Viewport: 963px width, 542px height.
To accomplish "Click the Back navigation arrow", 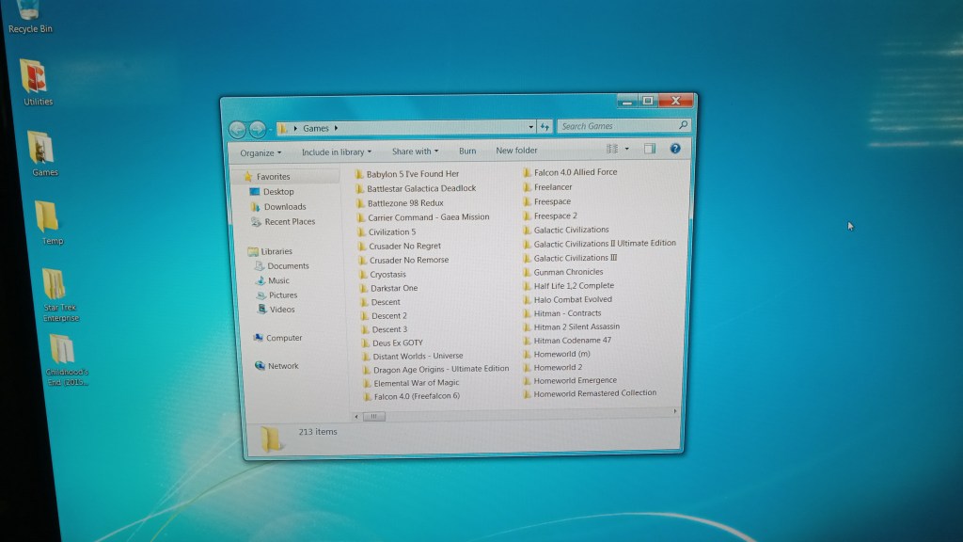I will 237,129.
